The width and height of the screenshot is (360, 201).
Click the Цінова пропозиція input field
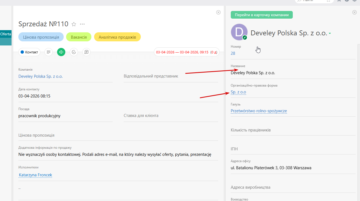pos(118,135)
